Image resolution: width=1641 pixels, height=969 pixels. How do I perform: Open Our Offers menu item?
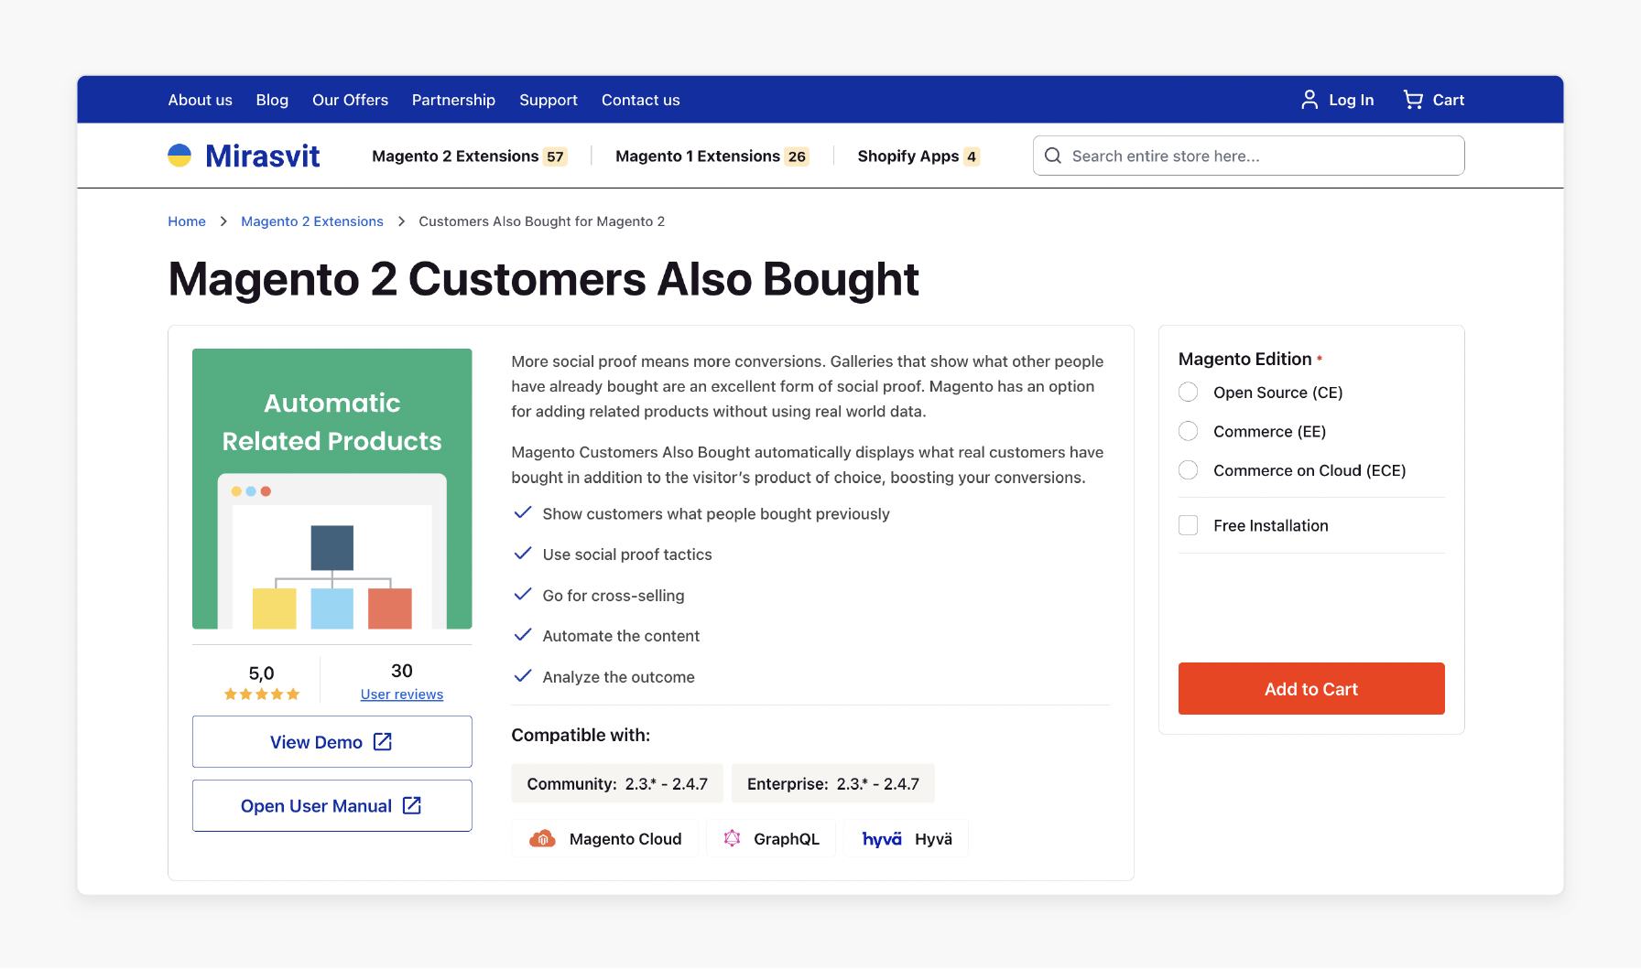350,100
